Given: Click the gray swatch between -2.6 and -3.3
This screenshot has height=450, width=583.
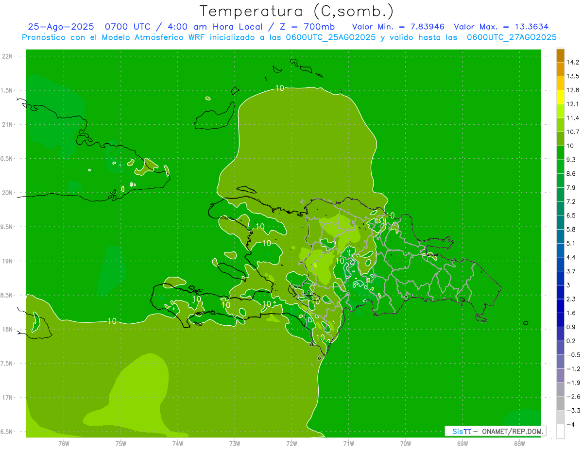Looking at the screenshot, I should [560, 404].
